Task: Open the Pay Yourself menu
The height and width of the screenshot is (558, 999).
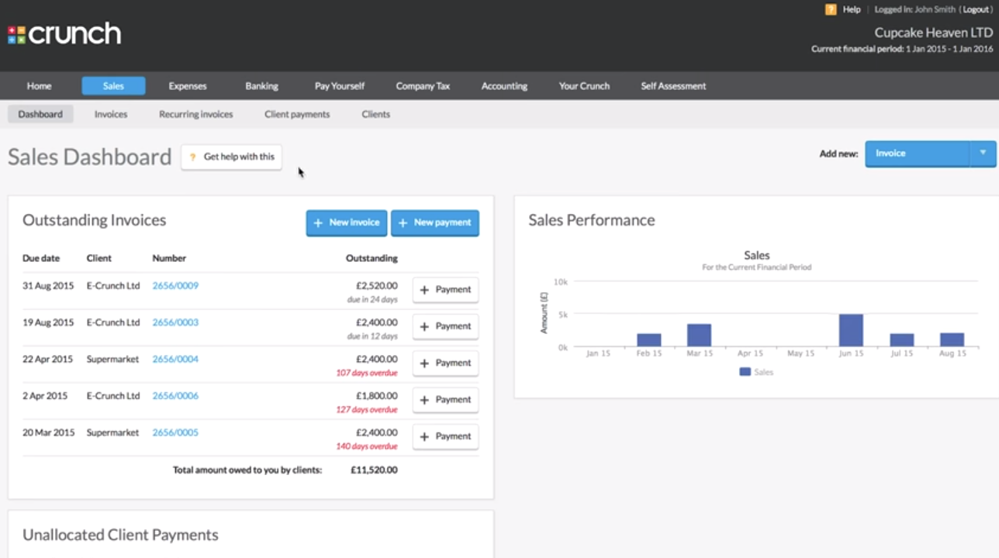Action: (340, 86)
